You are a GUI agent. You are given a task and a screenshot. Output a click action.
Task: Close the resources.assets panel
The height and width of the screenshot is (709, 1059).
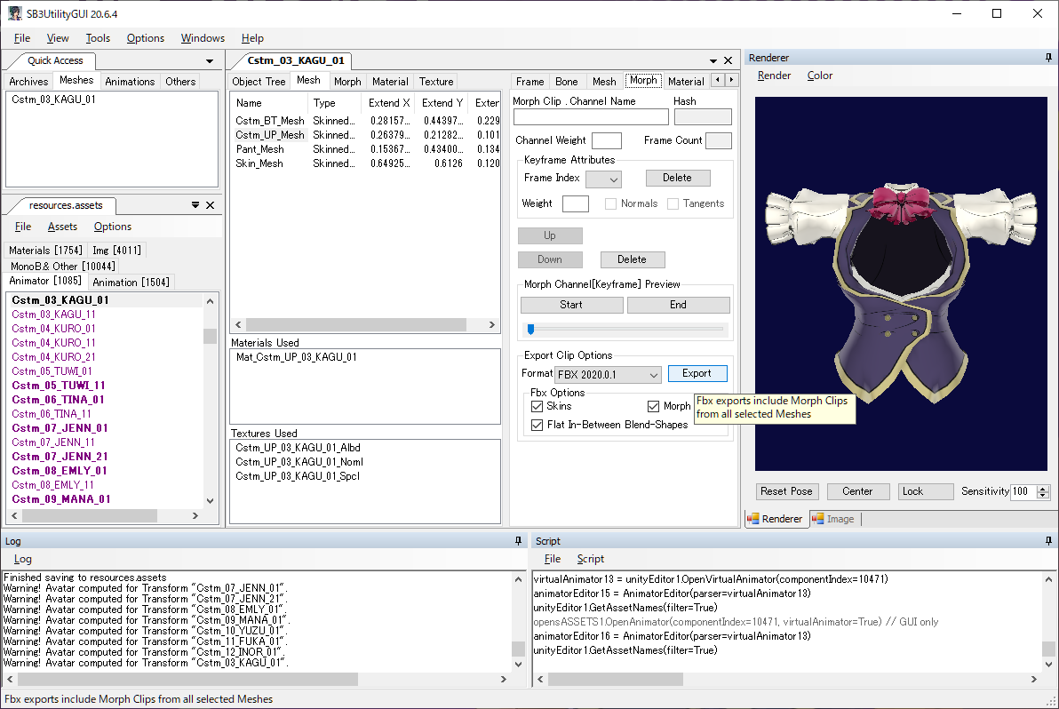(210, 205)
